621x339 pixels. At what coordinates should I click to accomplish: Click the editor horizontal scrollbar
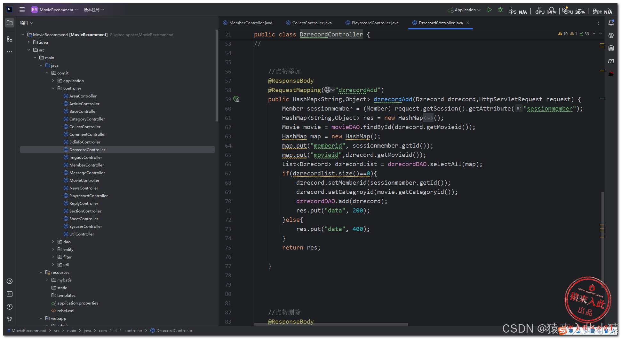(x=331, y=324)
